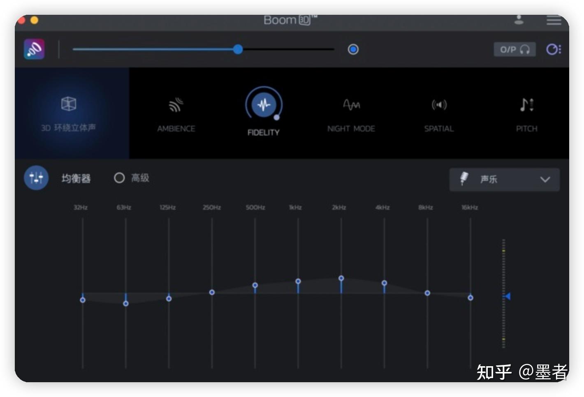Click the 1kHz band slider handle
The width and height of the screenshot is (584, 397).
click(x=298, y=281)
